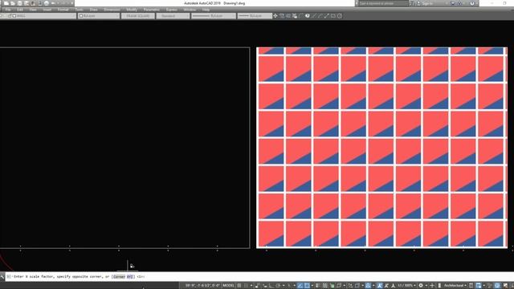Select the rectangle draw icon in toolbar
The height and width of the screenshot is (289, 514).
[333, 16]
